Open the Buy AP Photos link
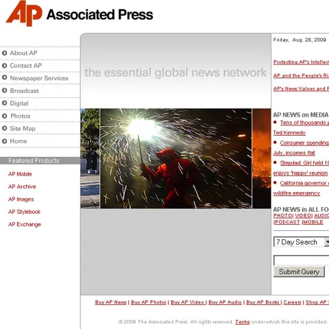This screenshot has height=329, width=329. tap(149, 302)
